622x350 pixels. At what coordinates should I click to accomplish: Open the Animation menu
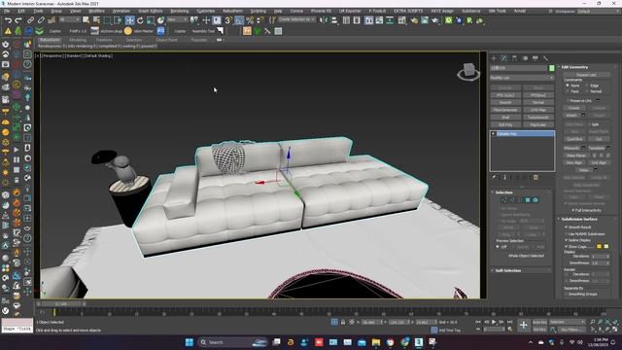pyautogui.click(x=121, y=11)
